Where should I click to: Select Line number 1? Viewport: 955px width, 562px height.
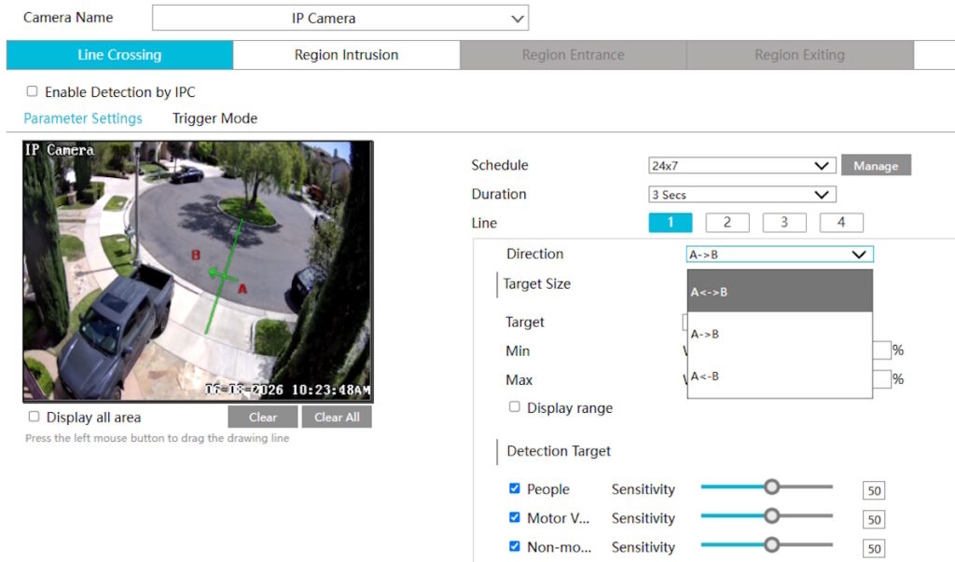pos(671,222)
